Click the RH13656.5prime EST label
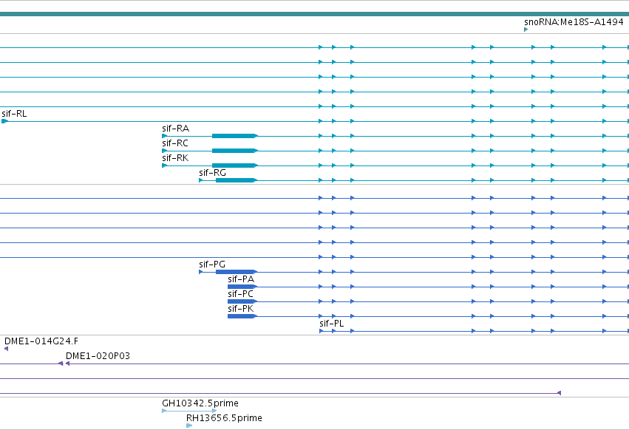 pos(224,418)
